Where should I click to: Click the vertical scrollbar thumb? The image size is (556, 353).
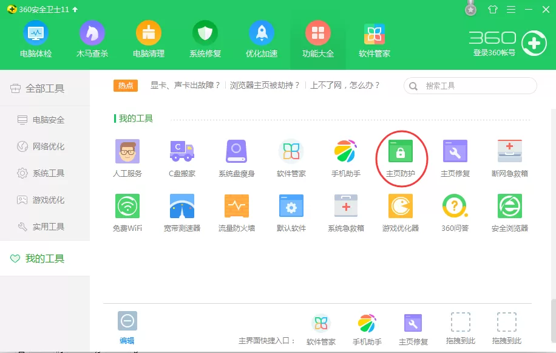[554, 320]
